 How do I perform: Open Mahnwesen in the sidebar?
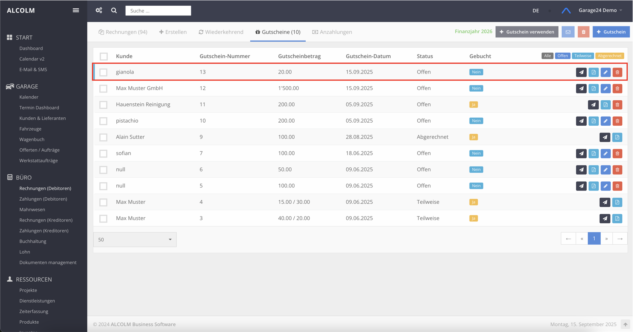[32, 209]
